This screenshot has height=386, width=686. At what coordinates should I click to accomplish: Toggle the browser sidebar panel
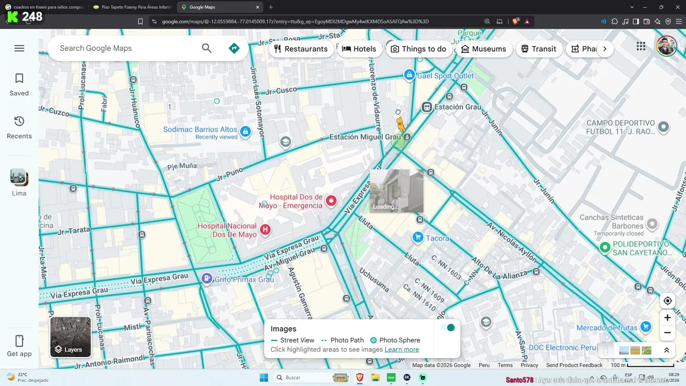pos(636,21)
